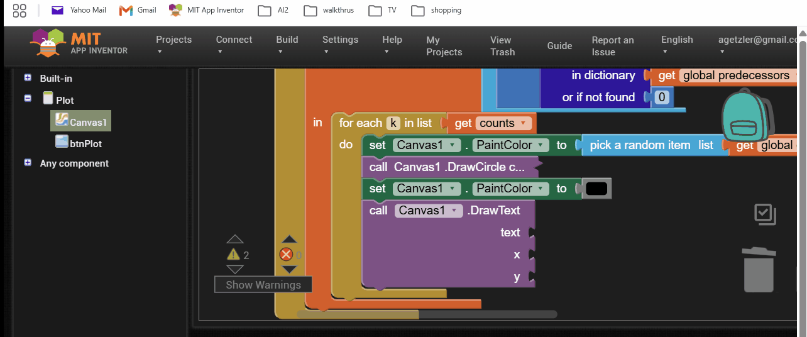Viewport: 807px width, 337px height.
Task: Toggle the workspace checkbox control icon
Action: 765,214
